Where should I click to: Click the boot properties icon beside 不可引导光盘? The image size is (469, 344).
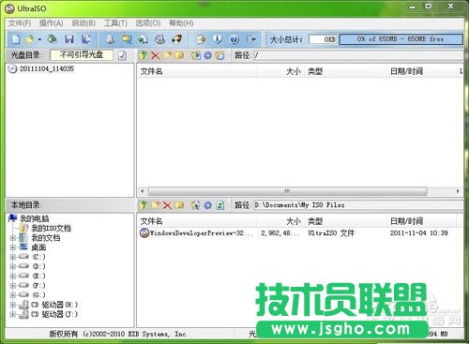click(122, 55)
